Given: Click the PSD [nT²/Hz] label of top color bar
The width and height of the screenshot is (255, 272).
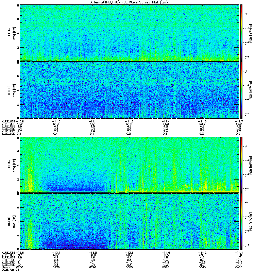Looking at the screenshot, I should click(251, 33).
